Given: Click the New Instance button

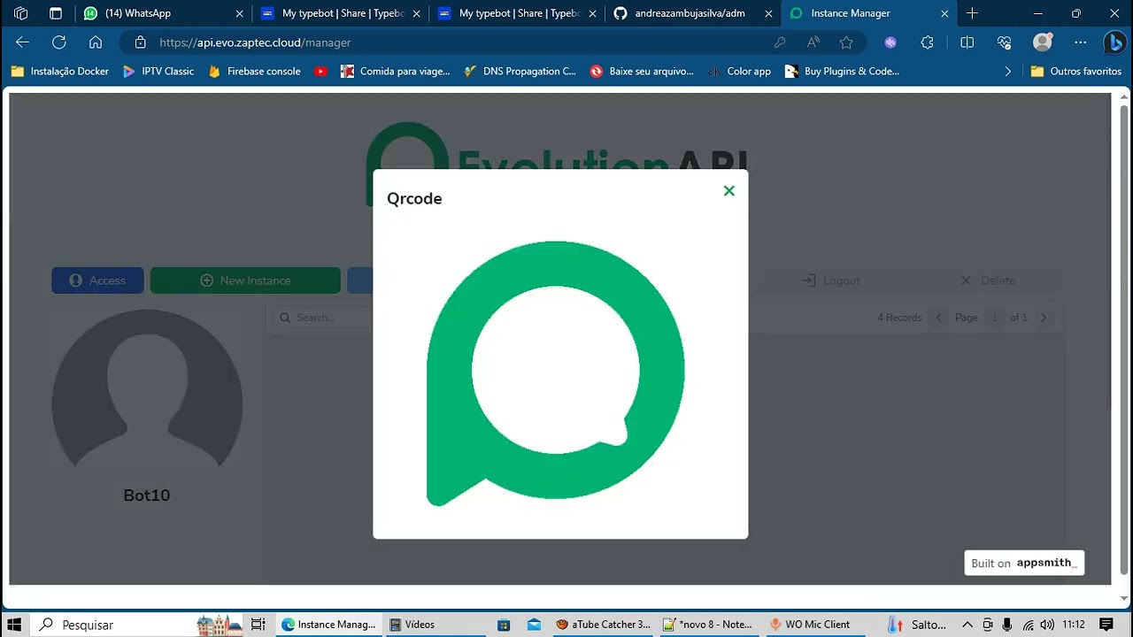Looking at the screenshot, I should pyautogui.click(x=245, y=280).
